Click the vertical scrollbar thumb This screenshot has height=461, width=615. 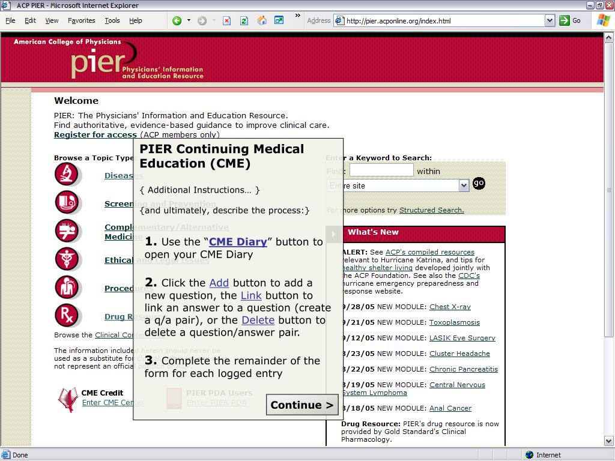(609, 190)
